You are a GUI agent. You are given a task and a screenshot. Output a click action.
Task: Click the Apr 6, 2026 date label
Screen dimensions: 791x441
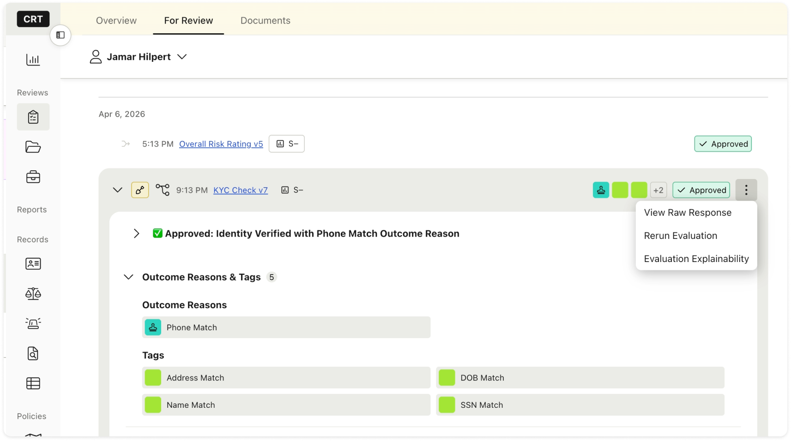(122, 114)
